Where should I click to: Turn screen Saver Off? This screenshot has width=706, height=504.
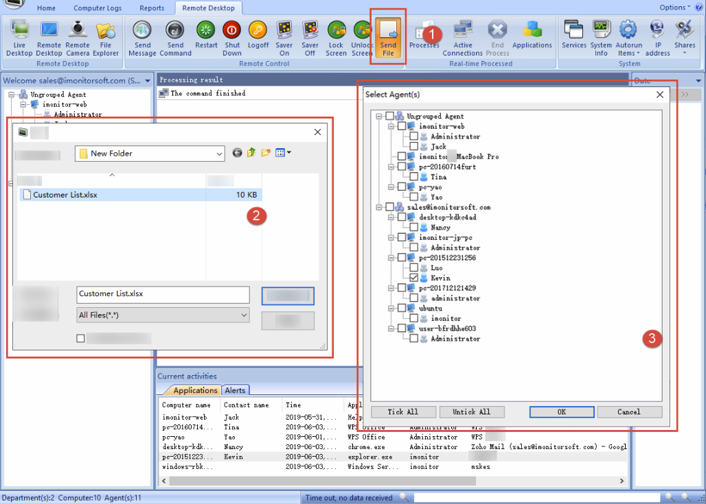coord(310,38)
